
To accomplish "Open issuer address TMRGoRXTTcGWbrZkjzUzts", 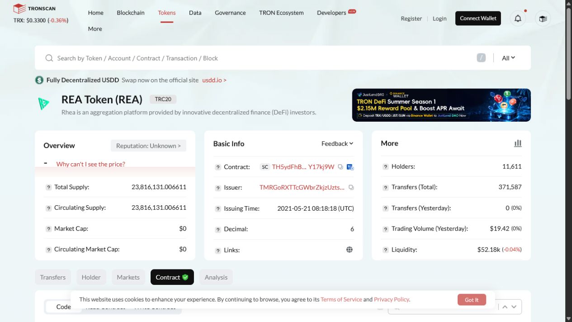I will pos(302,187).
